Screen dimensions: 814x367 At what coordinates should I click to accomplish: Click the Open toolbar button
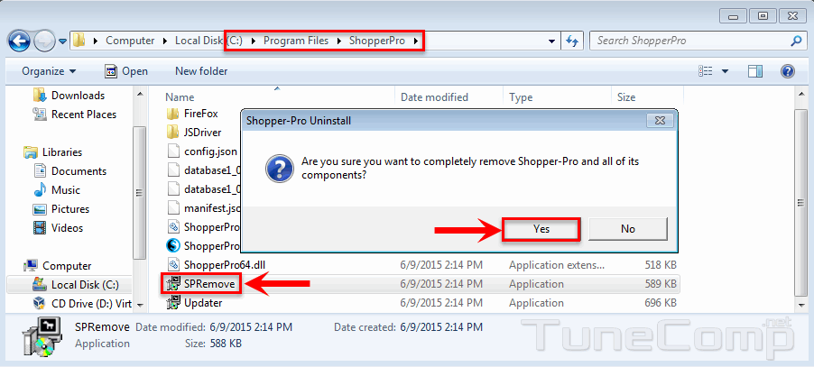pyautogui.click(x=126, y=71)
